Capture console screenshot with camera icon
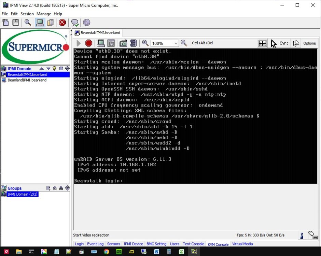 (123, 43)
